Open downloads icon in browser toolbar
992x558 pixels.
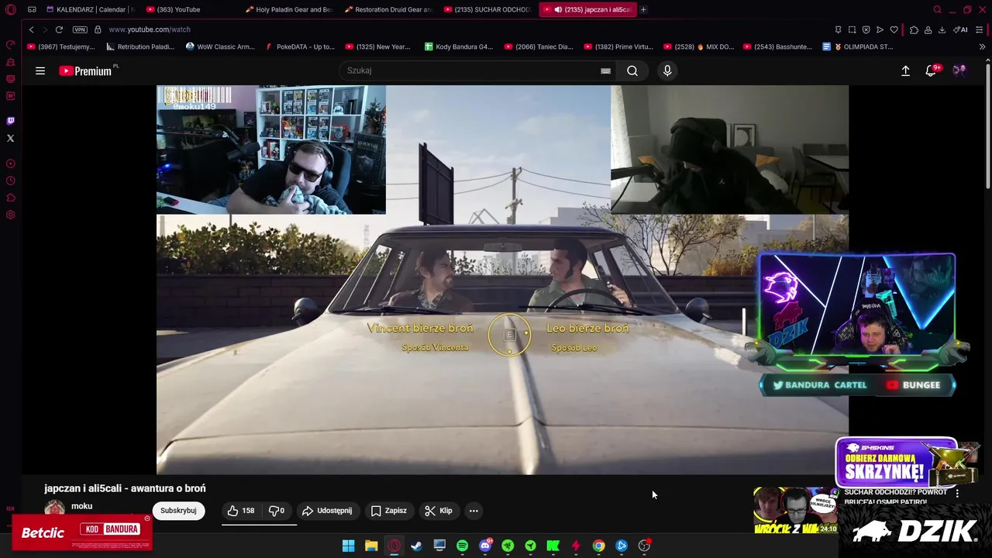click(x=942, y=29)
